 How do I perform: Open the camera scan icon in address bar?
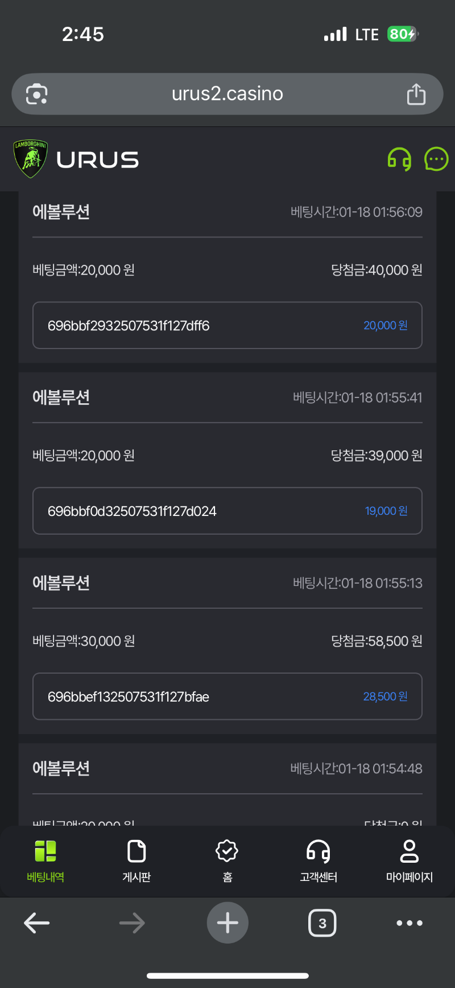pos(37,94)
